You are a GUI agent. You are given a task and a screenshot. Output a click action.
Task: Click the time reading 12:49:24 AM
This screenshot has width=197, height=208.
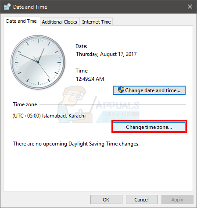[90, 79]
